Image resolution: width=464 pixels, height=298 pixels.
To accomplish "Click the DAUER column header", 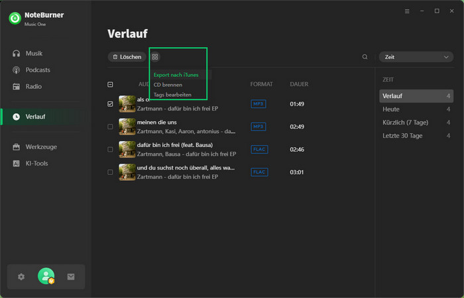I will coord(299,84).
